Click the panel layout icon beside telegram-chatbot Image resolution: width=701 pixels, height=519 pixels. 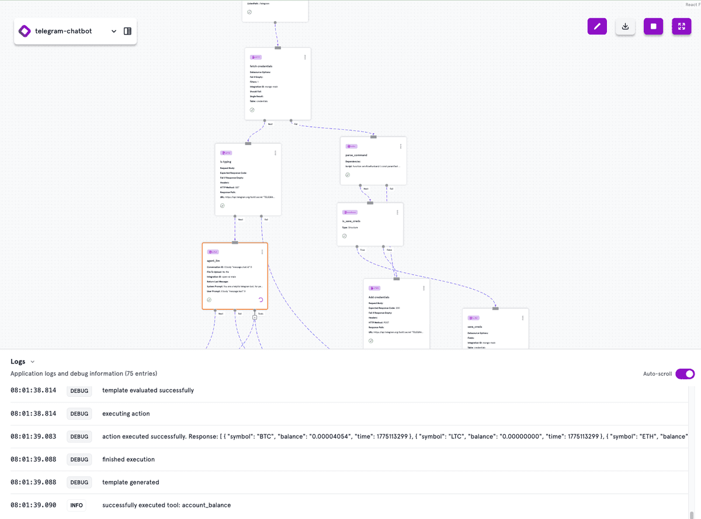pos(127,30)
